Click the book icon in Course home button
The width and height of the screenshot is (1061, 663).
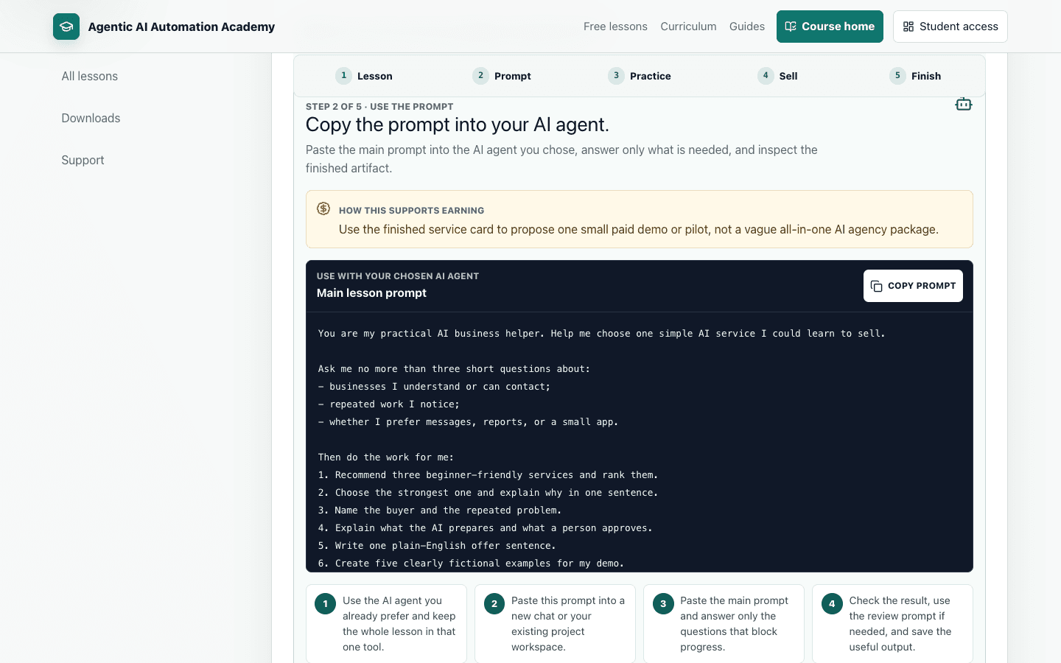pyautogui.click(x=791, y=27)
